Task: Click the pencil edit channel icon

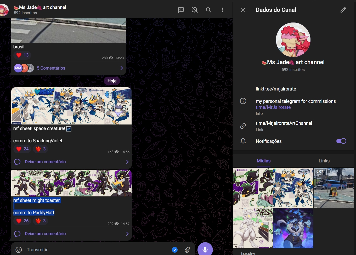Action: tap(343, 10)
